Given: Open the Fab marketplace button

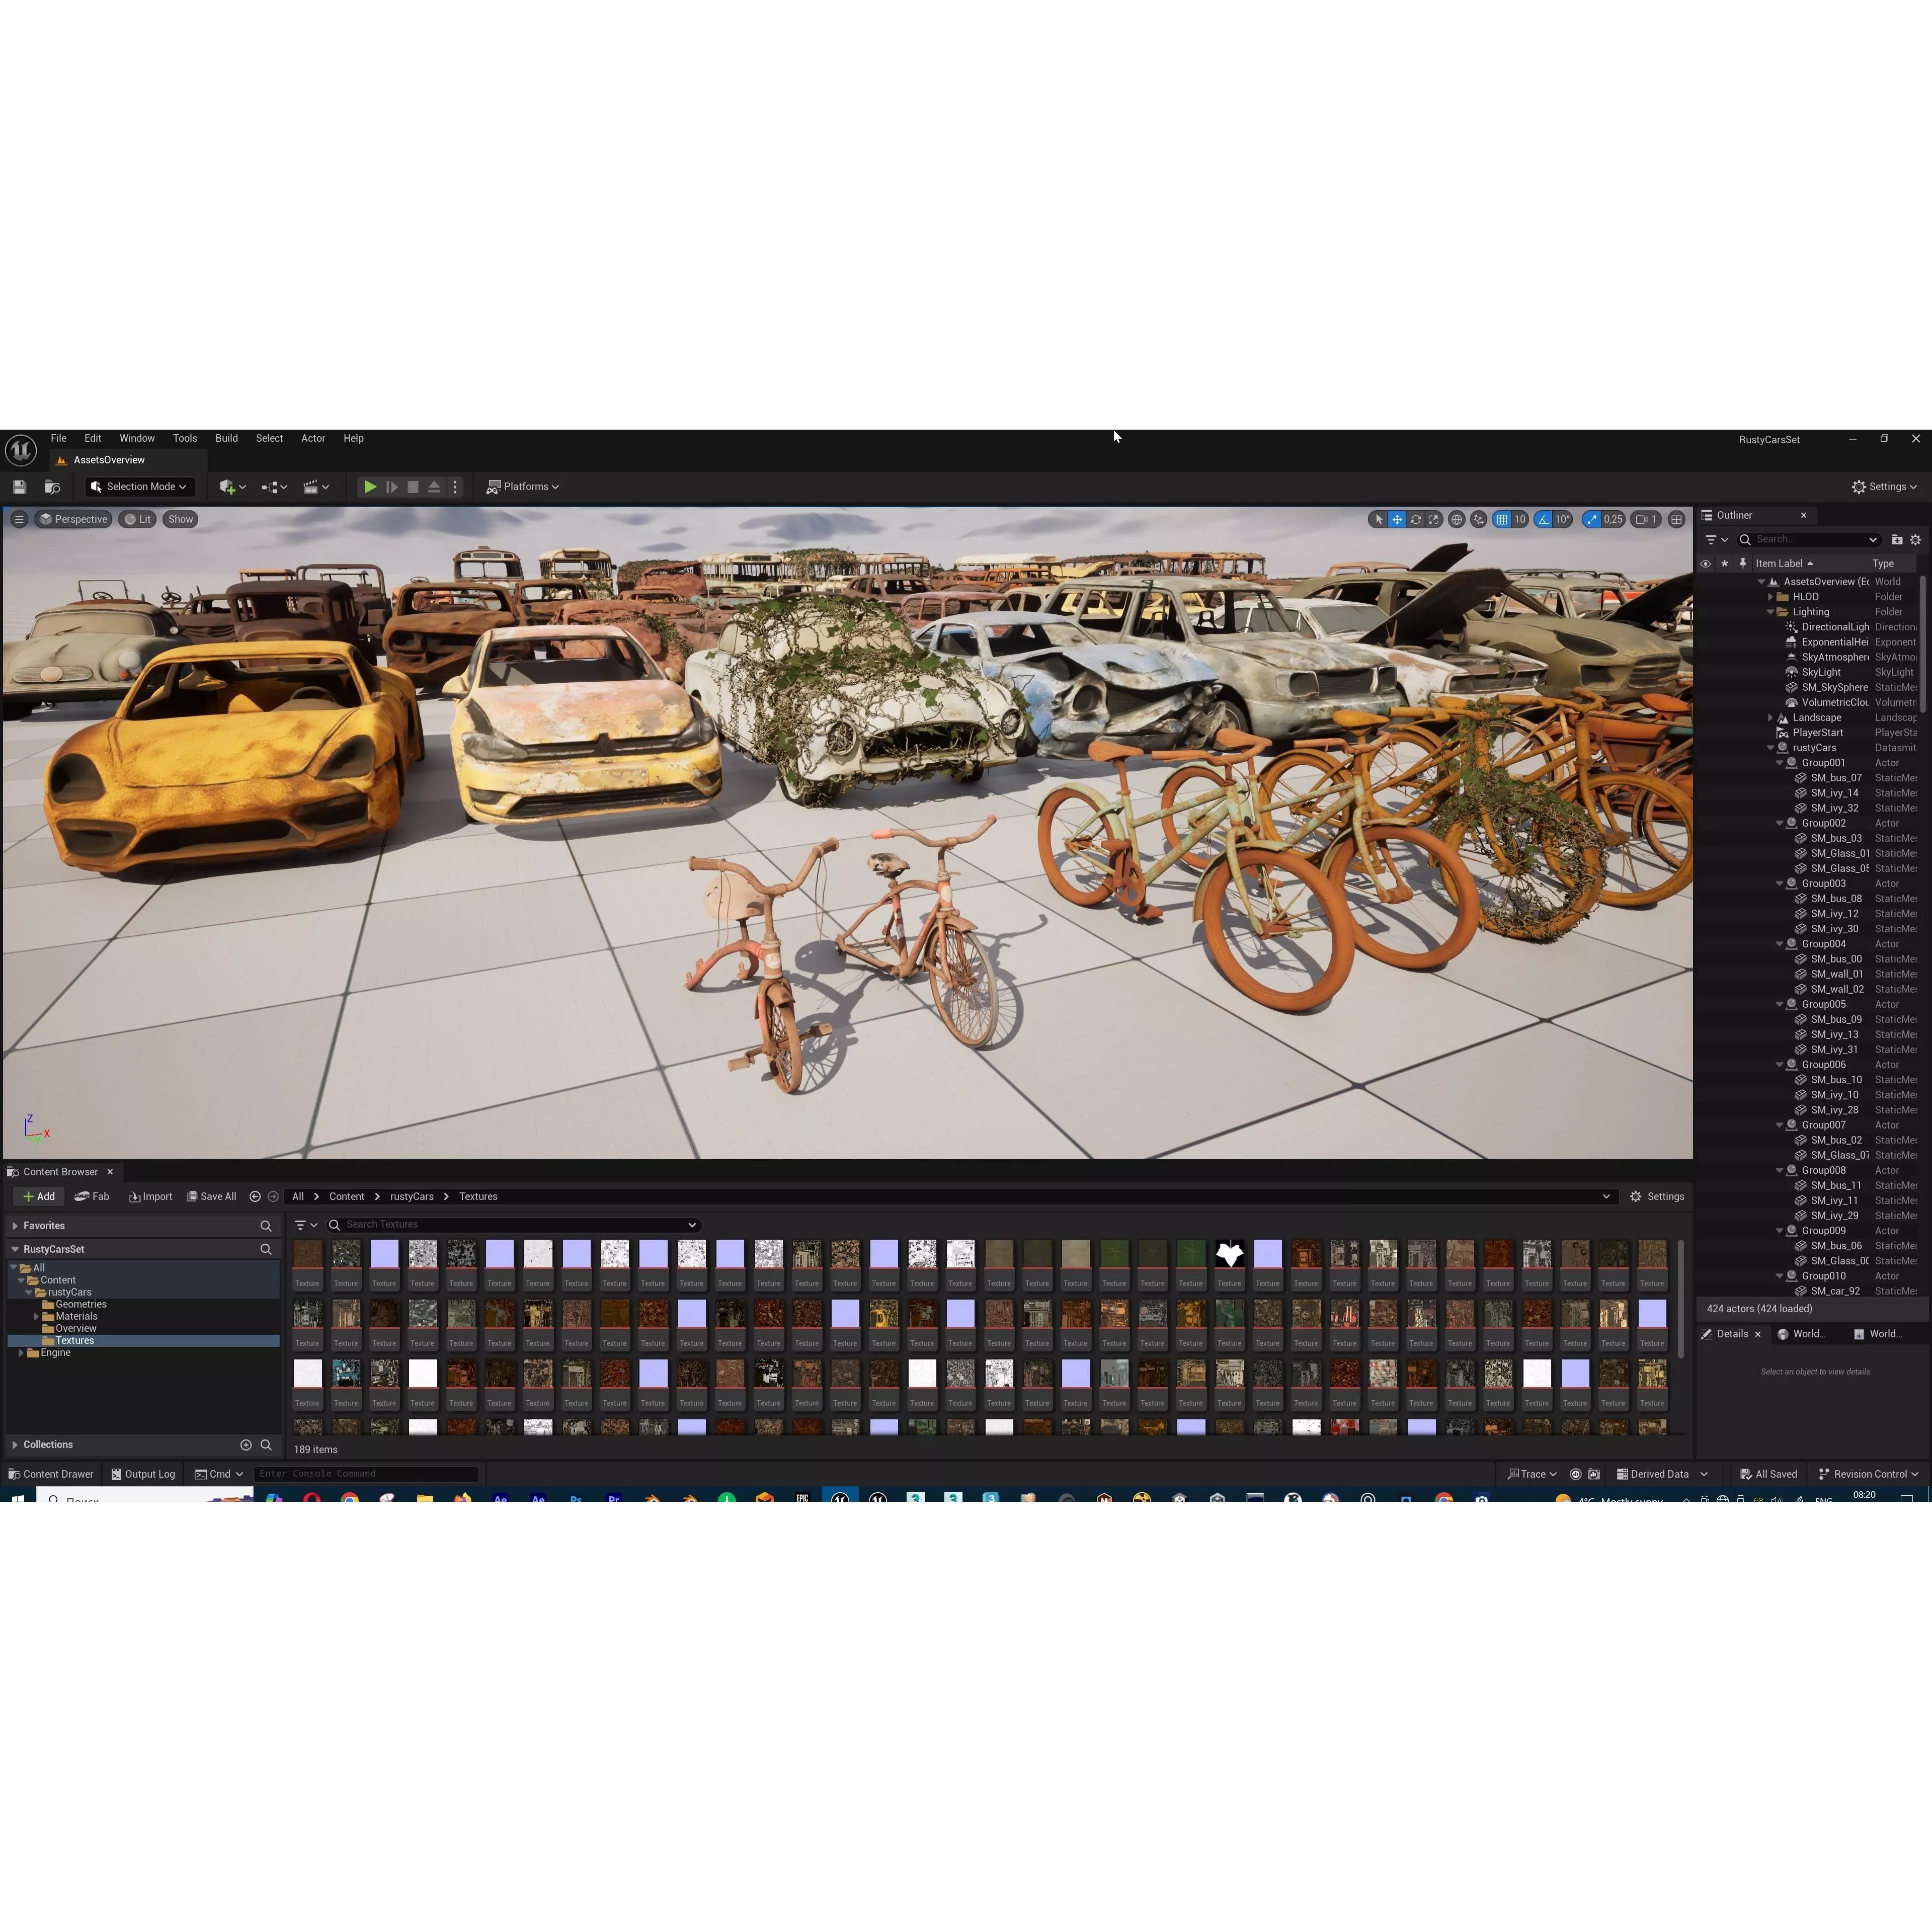Looking at the screenshot, I should (x=92, y=1197).
